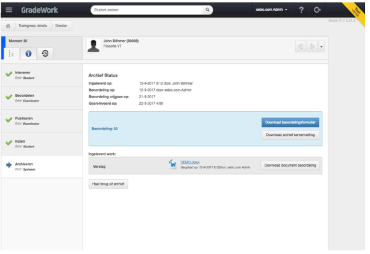The image size is (370, 254).
Task: Open the Toetsgroep details breadcrumb
Action: 33,26
